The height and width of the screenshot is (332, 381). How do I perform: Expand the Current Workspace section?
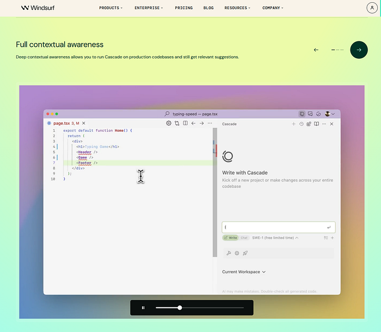pyautogui.click(x=244, y=272)
